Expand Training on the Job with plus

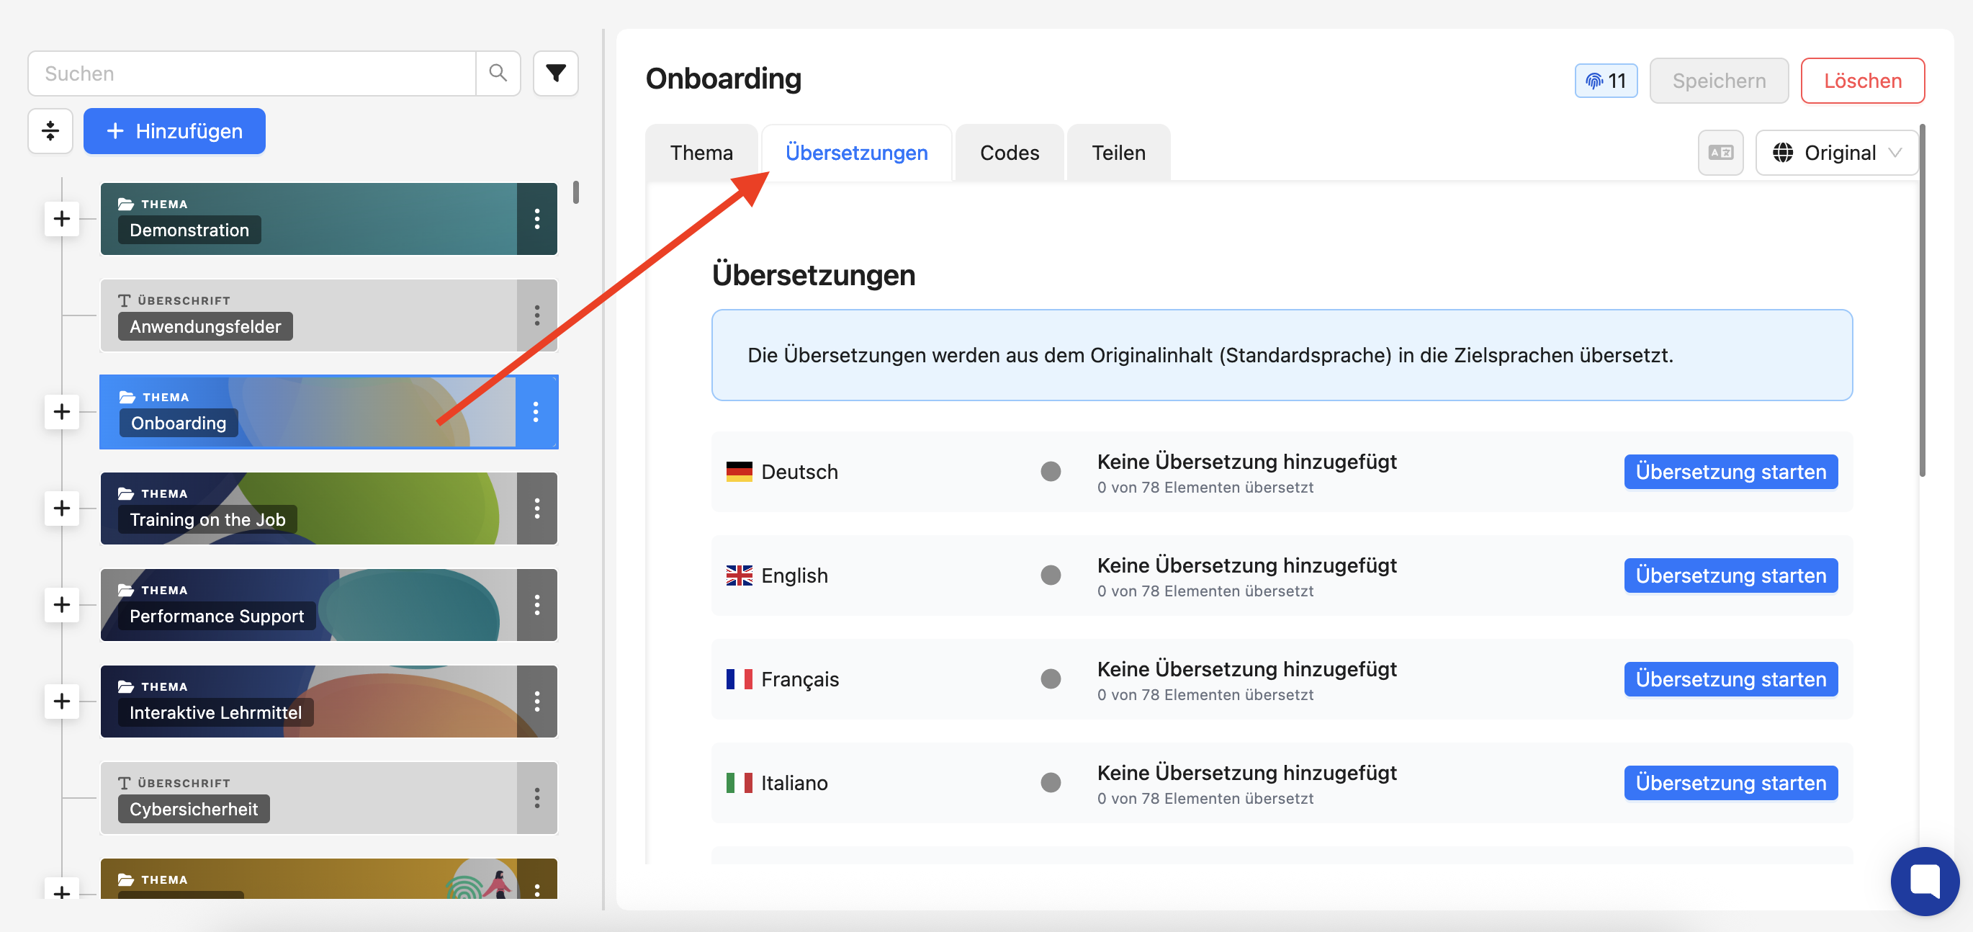(62, 508)
